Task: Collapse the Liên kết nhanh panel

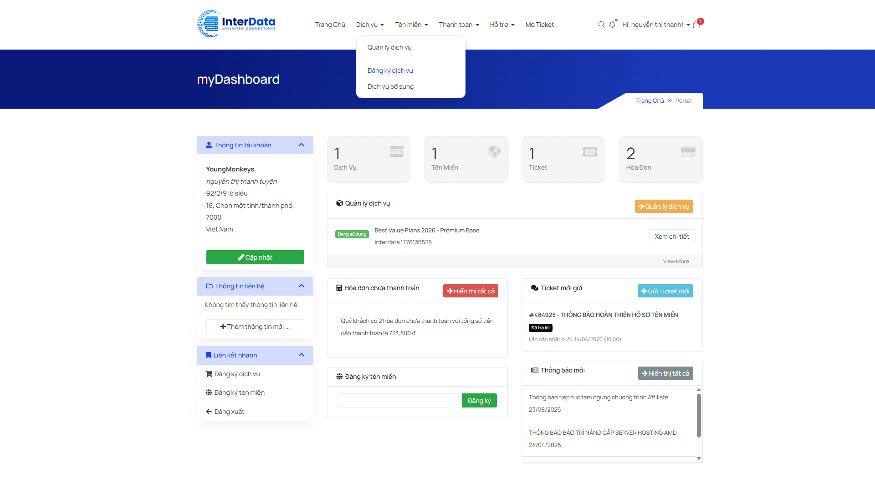Action: tap(301, 355)
